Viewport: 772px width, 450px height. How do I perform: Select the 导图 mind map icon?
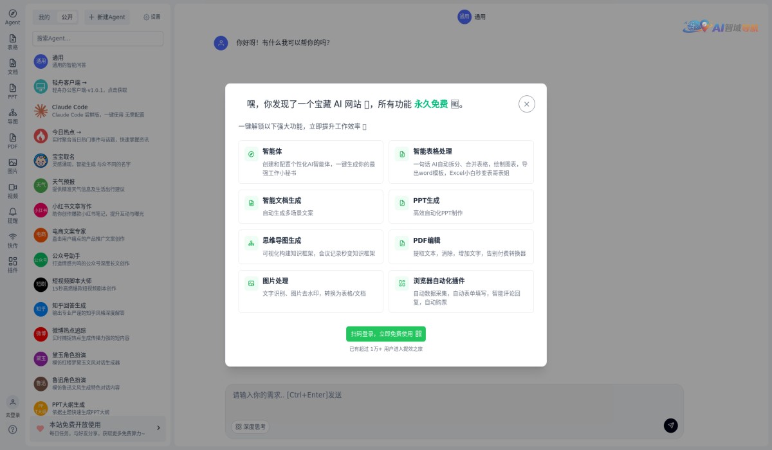(x=12, y=117)
